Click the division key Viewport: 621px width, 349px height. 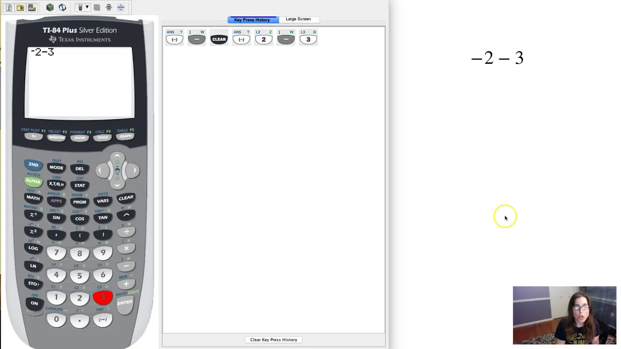[126, 232]
